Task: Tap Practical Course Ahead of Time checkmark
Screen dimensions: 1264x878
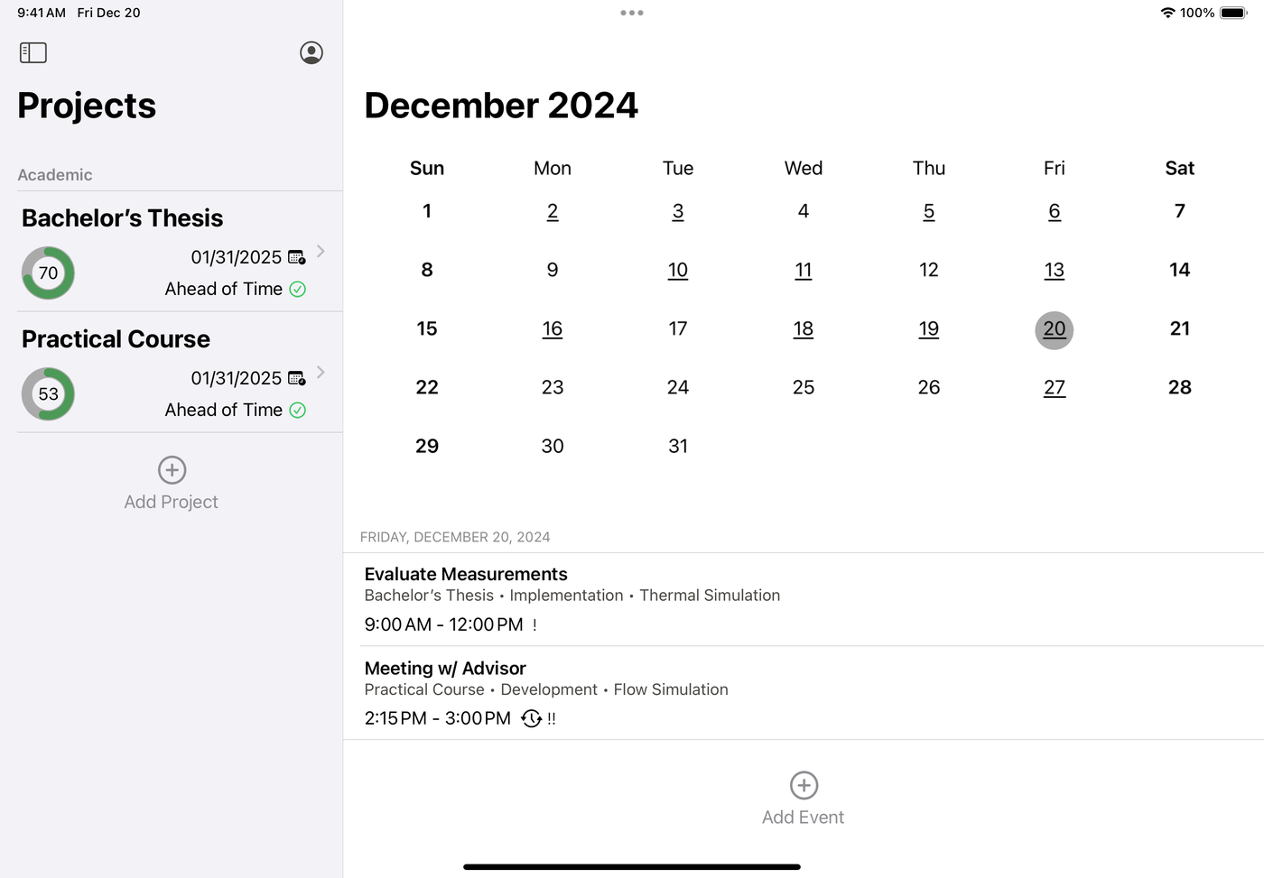Action: click(x=297, y=411)
